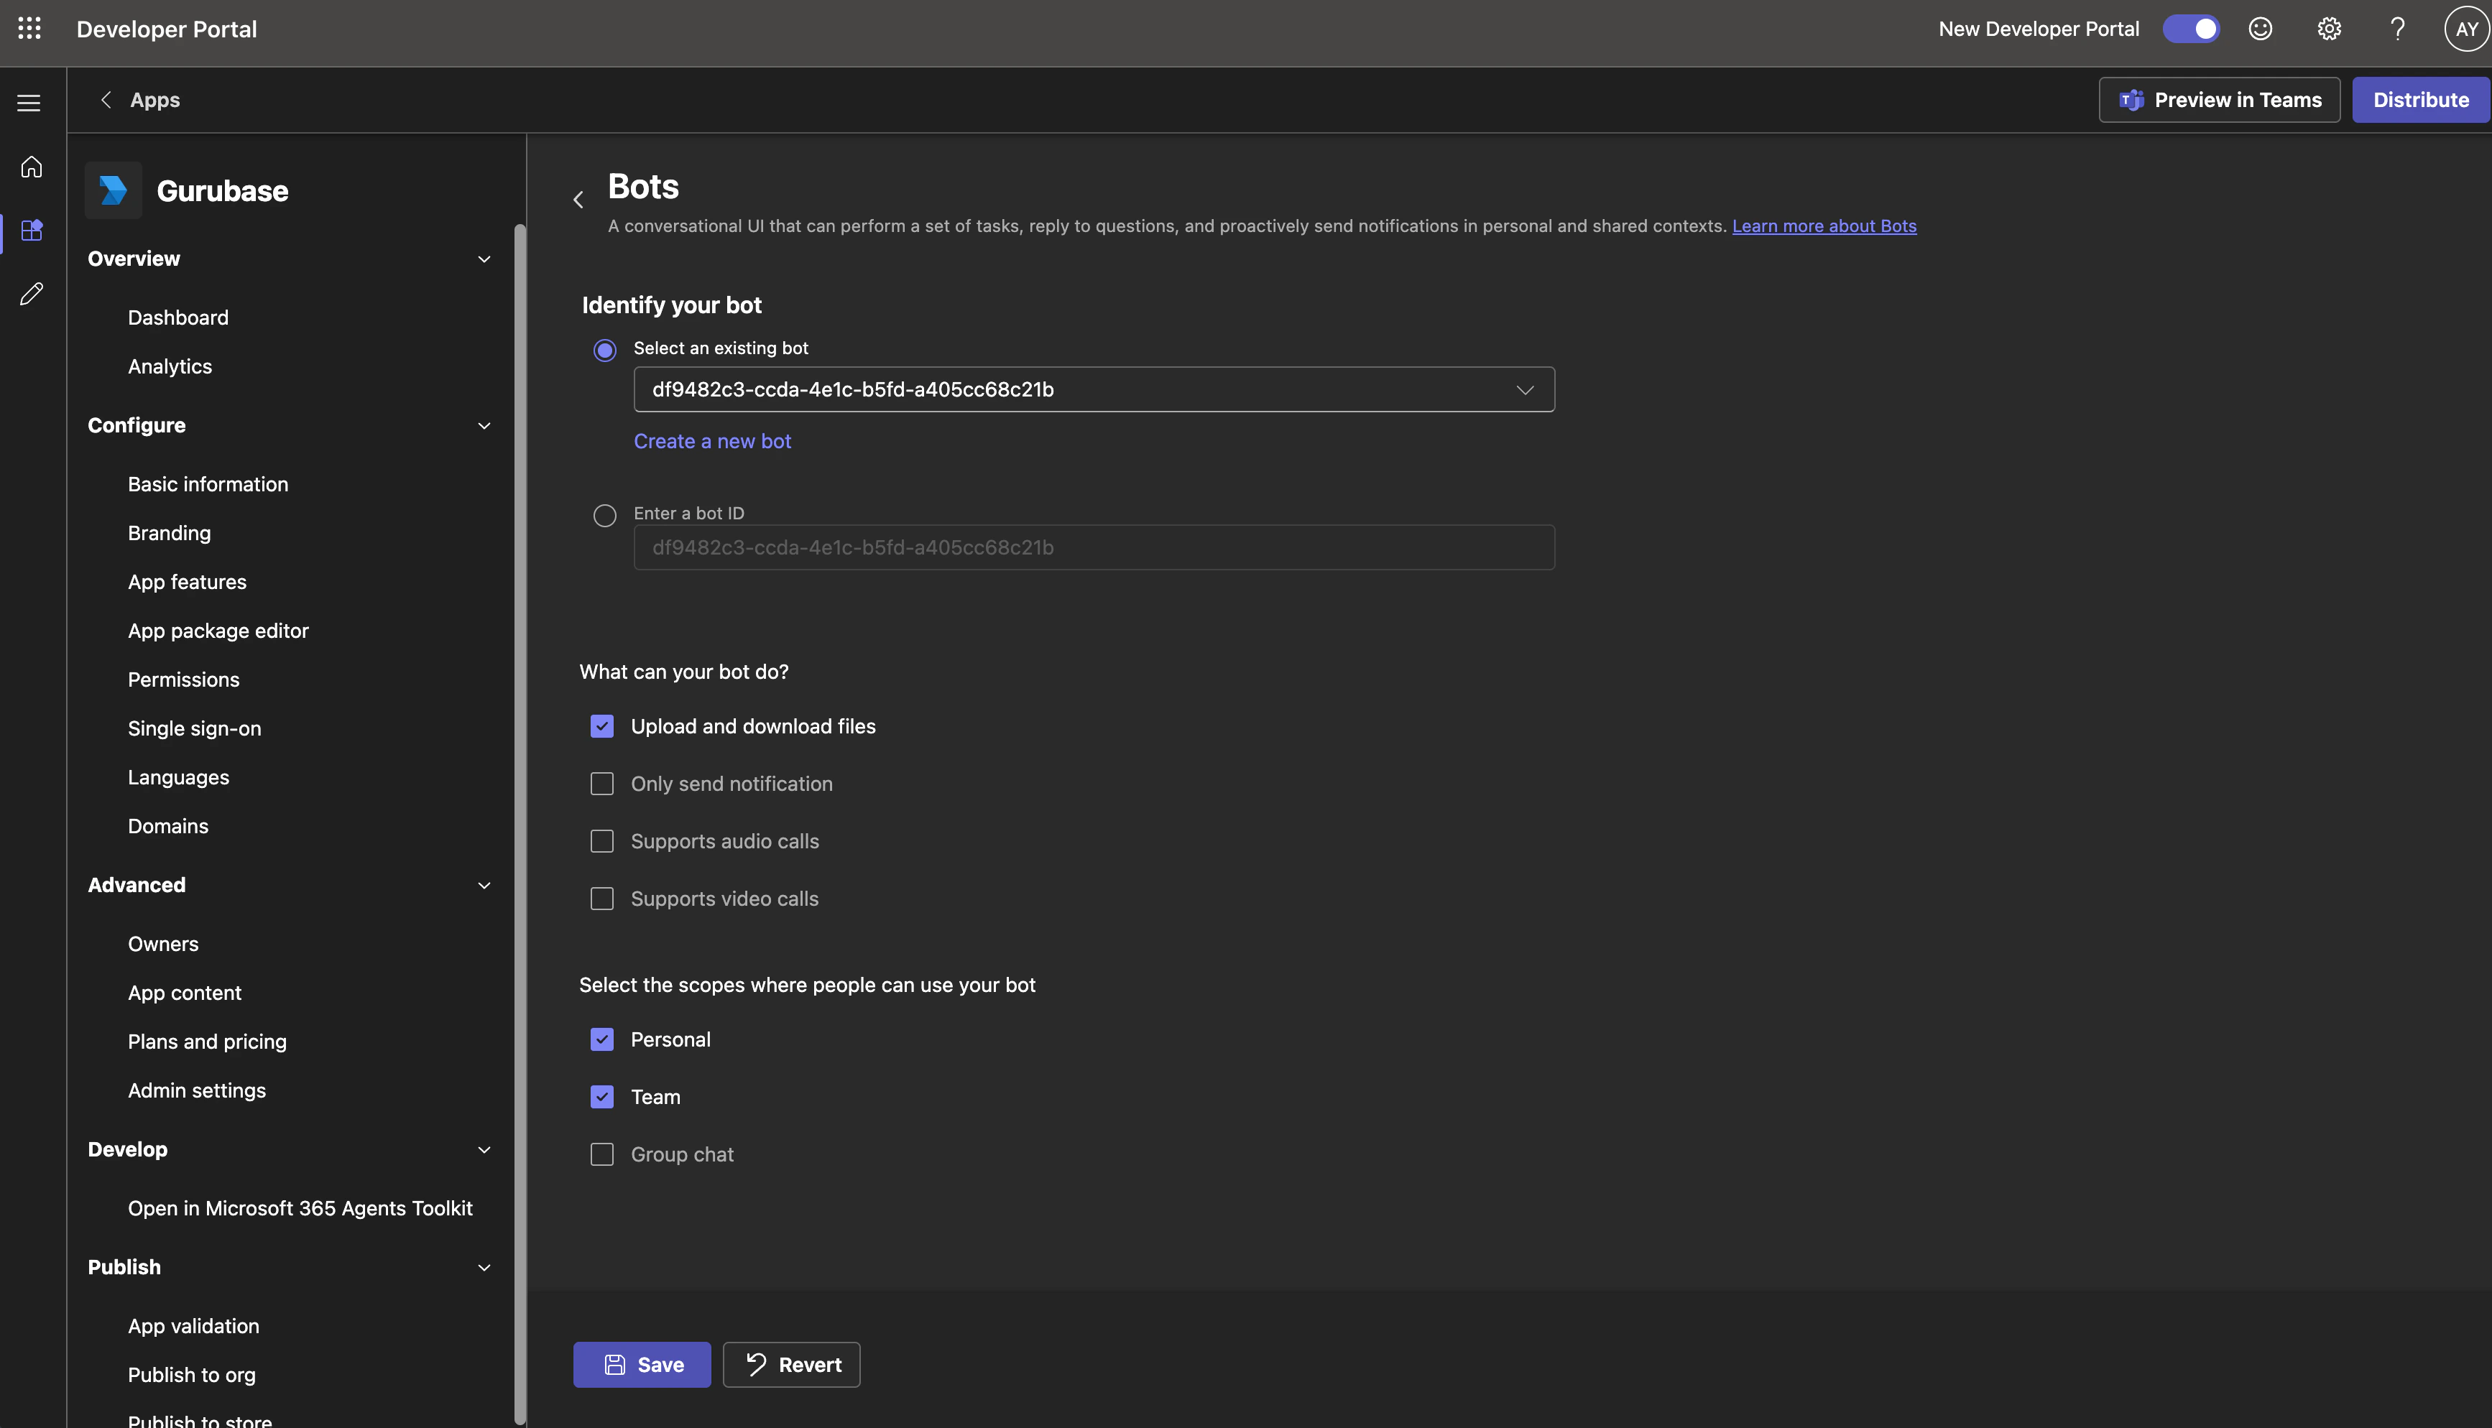Open the app launcher waffle icon
Viewport: 2492px width, 1428px height.
(29, 29)
